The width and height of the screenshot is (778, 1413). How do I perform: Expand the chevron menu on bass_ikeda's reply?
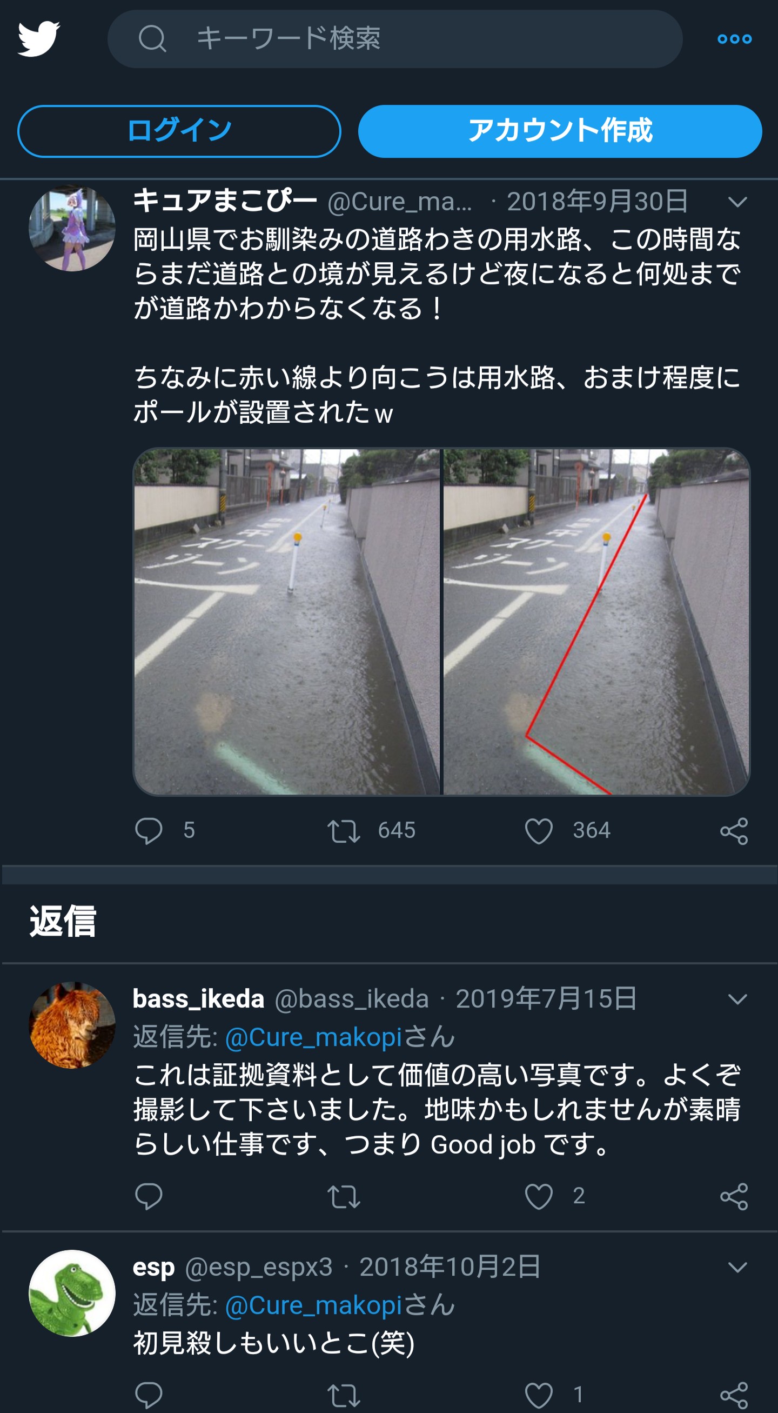(x=737, y=999)
